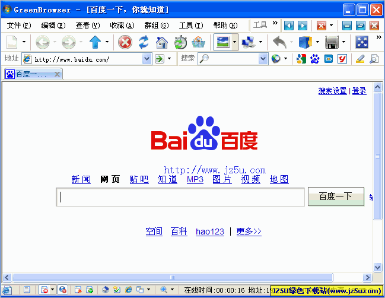Click the next tab blue arrow icon
The height and width of the screenshot is (298, 385).
(303, 26)
